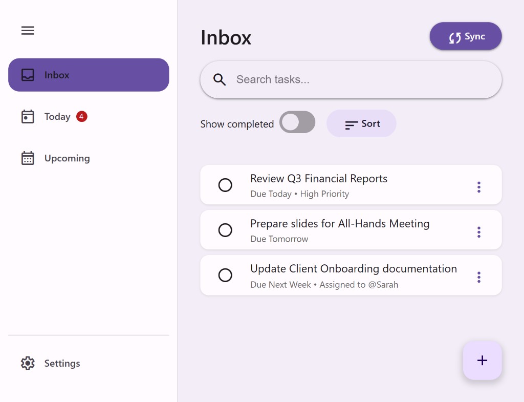Screen dimensions: 524x402
Task: Click the Upcoming calendar grid icon
Action: point(28,158)
